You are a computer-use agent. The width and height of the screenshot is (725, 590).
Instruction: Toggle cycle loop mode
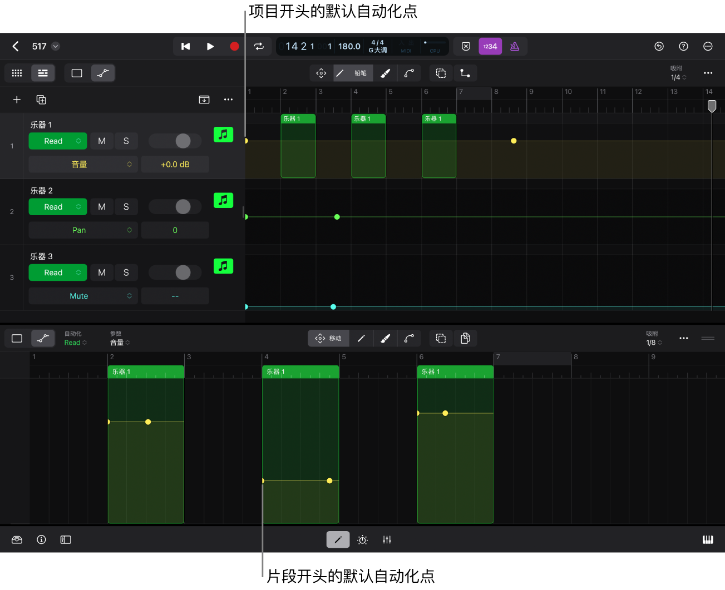259,46
